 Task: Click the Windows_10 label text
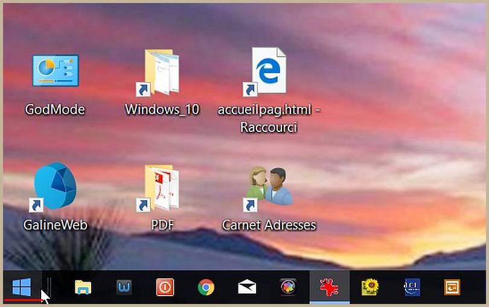click(162, 110)
